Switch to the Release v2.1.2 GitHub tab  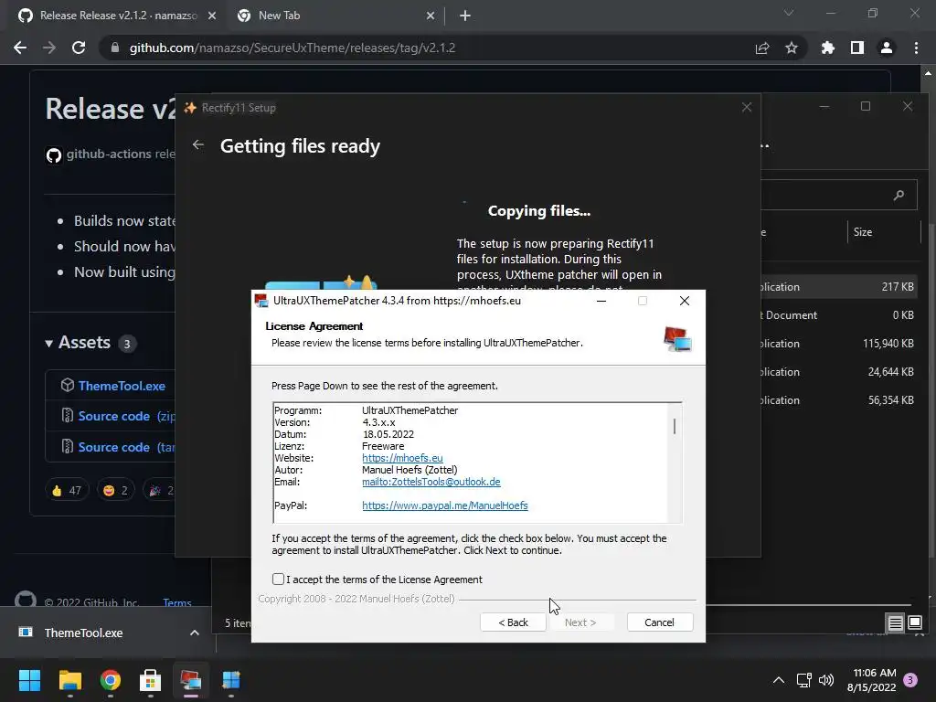(x=118, y=16)
